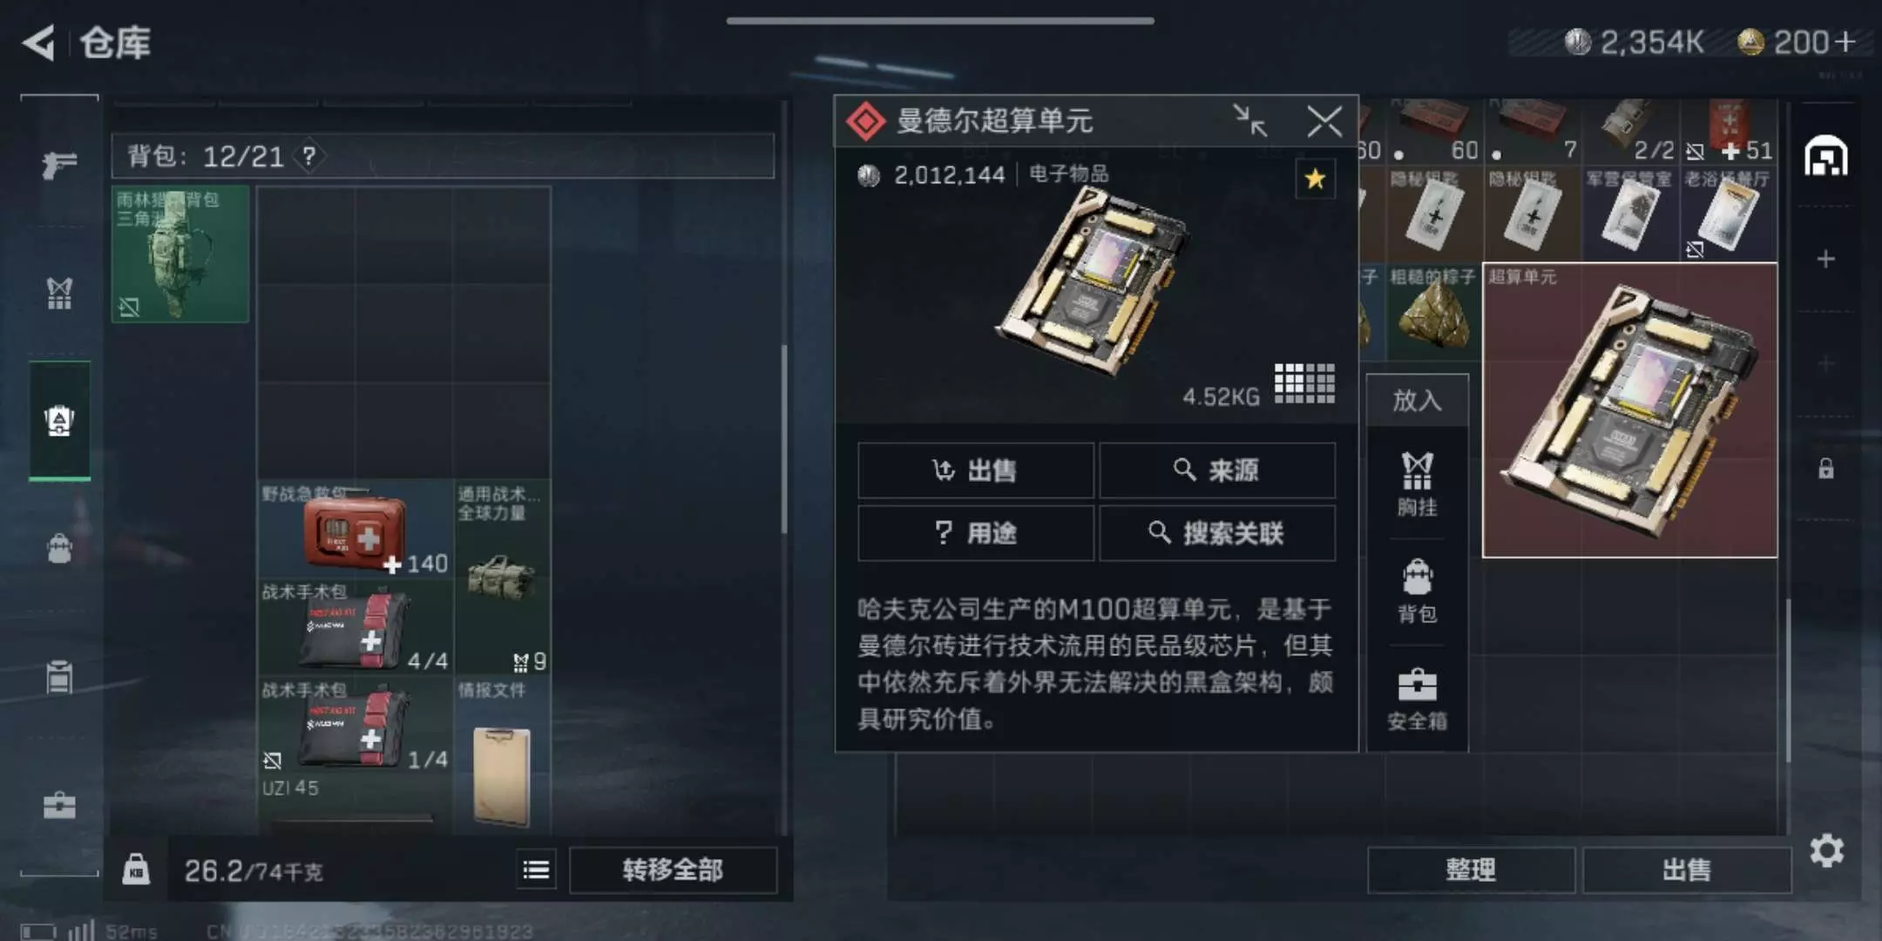Collapse the item detail panel
The image size is (1882, 941).
(1250, 120)
